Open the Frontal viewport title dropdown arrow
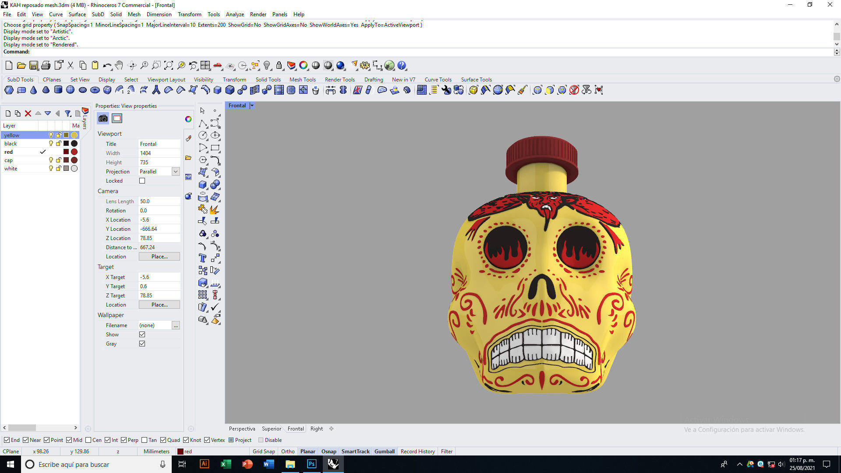Viewport: 841px width, 473px height. (x=252, y=106)
